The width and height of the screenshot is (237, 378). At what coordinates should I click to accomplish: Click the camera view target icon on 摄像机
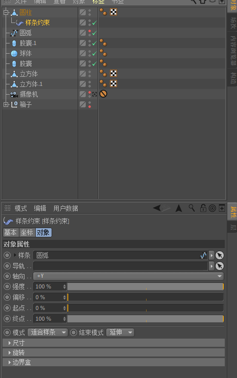(94, 94)
